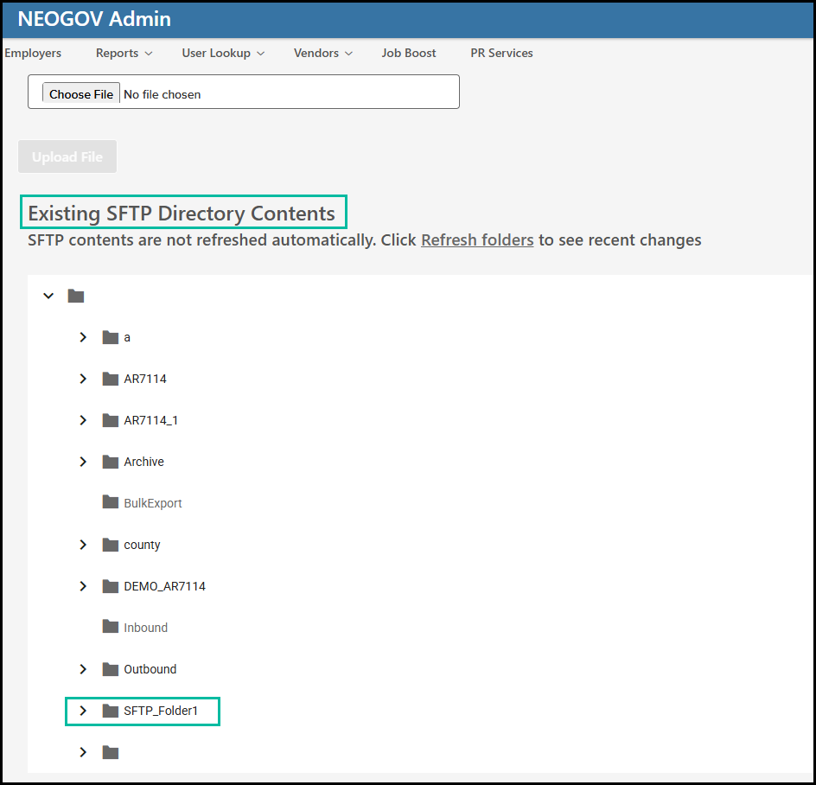Select the 'county' folder name

(142, 545)
